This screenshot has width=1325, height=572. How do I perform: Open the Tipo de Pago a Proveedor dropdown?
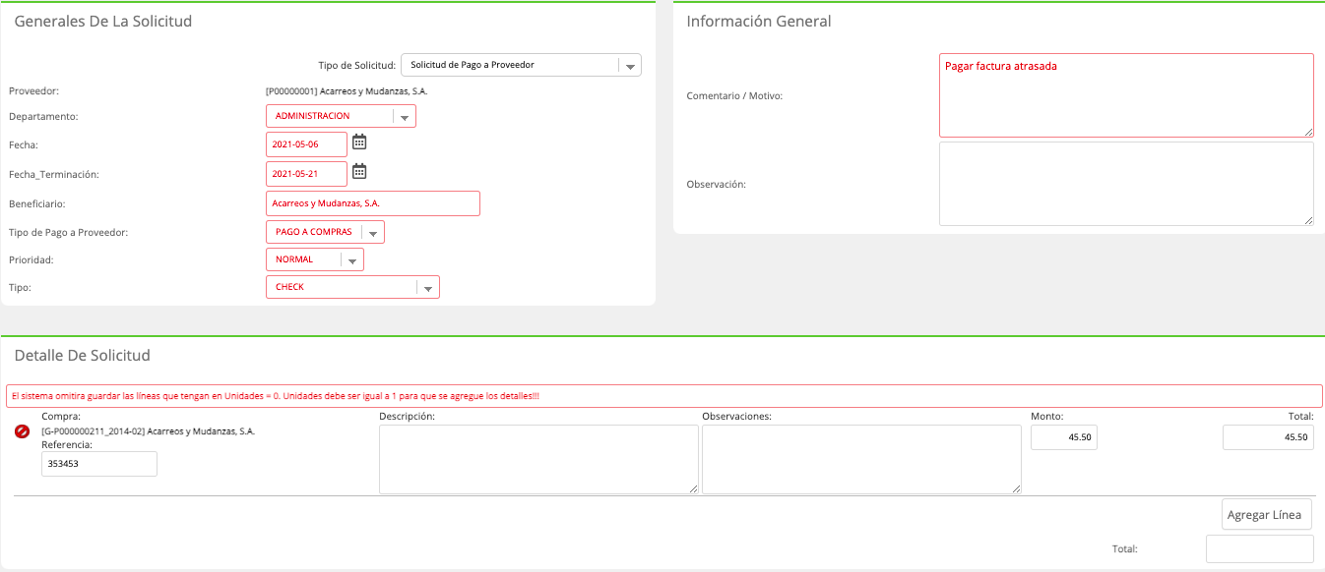tap(325, 232)
